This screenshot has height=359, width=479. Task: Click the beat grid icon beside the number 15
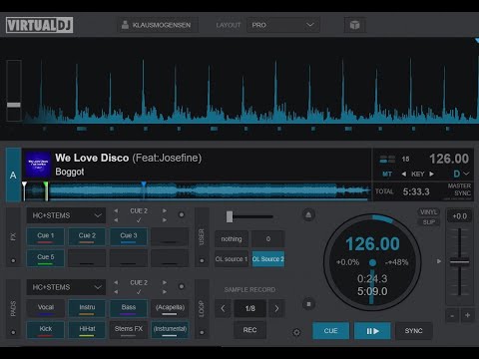pos(387,159)
